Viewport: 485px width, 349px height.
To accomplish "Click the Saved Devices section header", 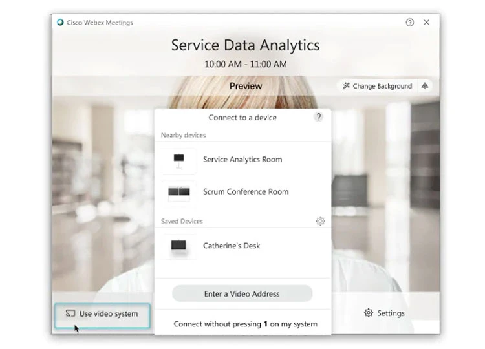I will pyautogui.click(x=182, y=221).
